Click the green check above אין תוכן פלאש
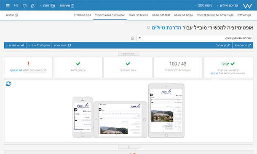The width and height of the screenshot is (257, 154). pos(78,64)
